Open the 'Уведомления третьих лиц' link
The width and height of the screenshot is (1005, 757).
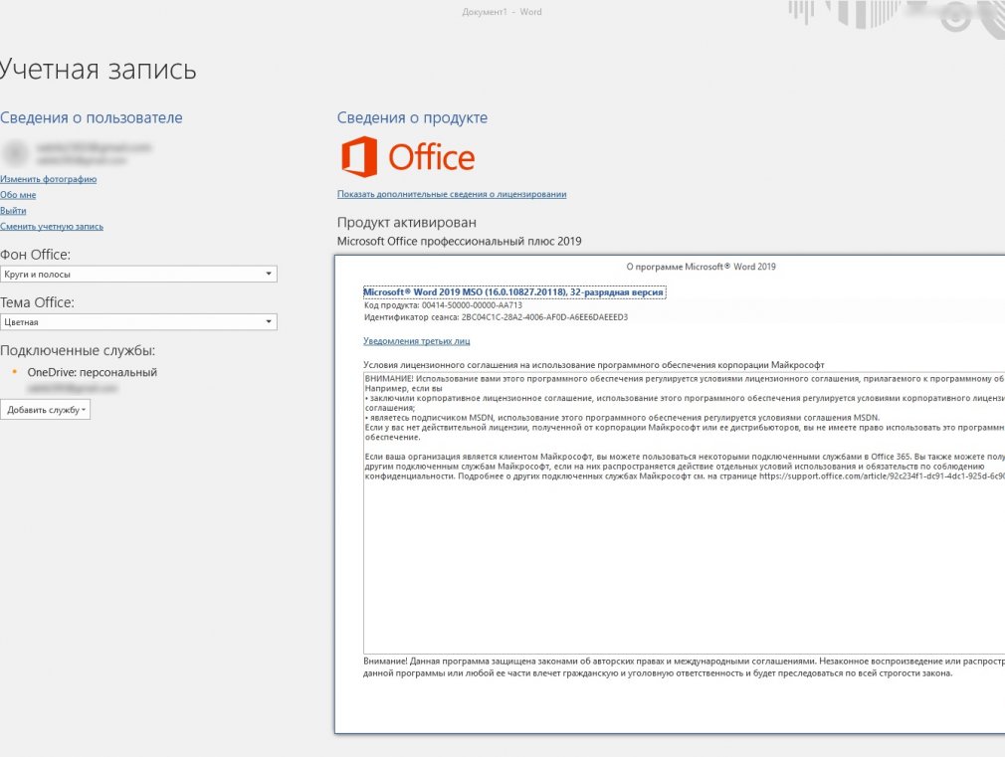point(417,341)
